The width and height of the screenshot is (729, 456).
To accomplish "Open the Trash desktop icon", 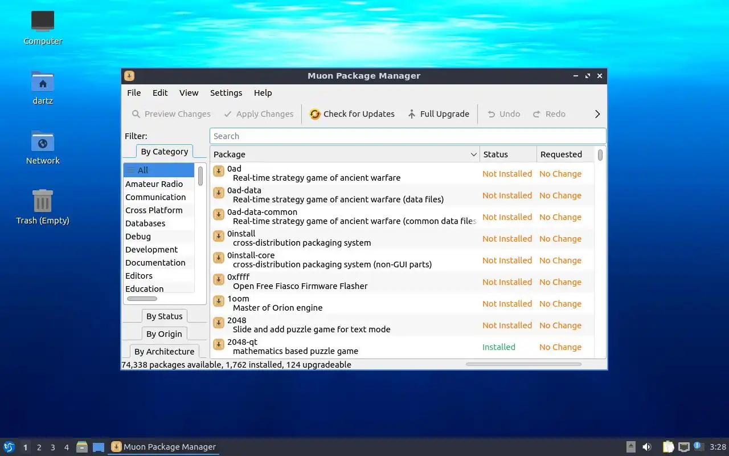I will pos(43,207).
